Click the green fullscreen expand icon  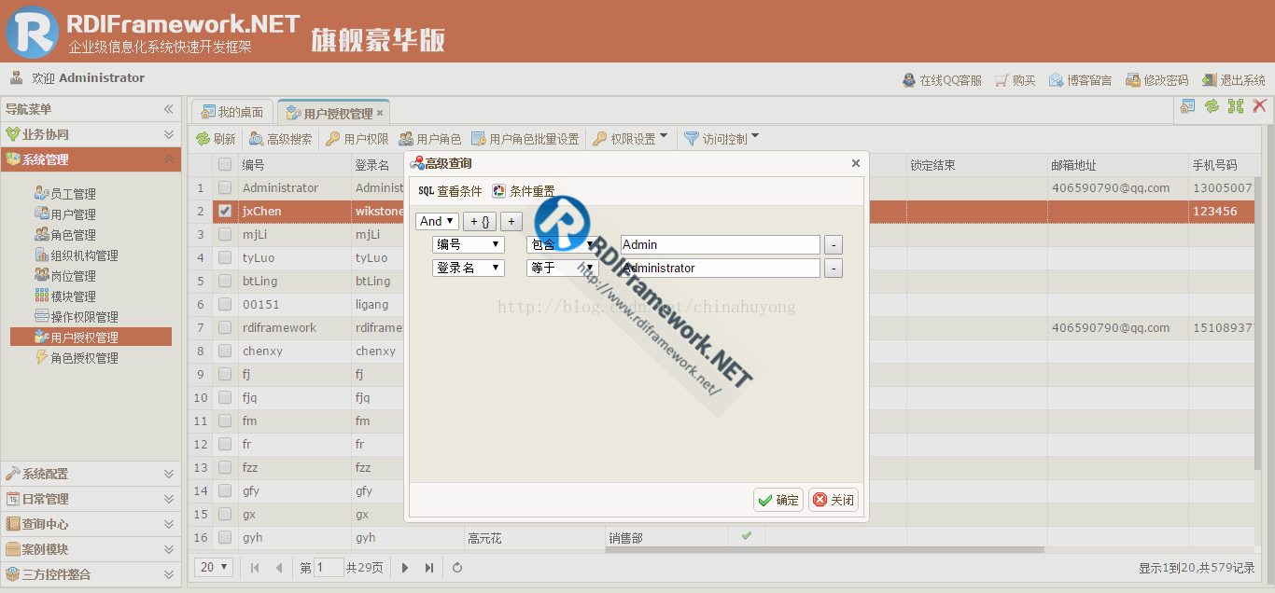1236,106
